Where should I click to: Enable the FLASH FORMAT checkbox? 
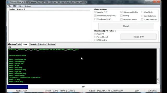pyautogui.click(x=142, y=19)
